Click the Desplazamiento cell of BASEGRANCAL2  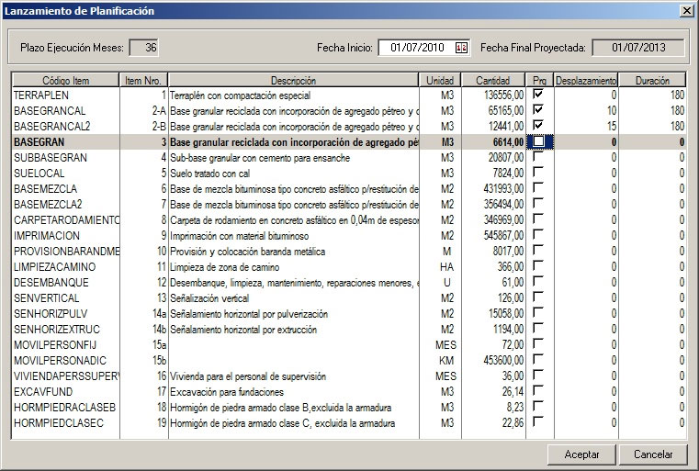585,126
